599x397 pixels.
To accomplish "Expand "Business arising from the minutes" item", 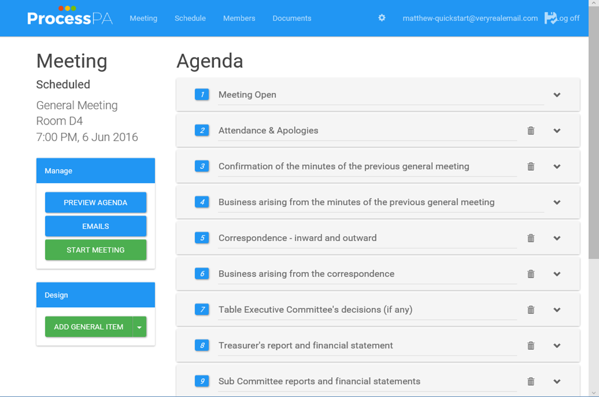I will point(557,202).
